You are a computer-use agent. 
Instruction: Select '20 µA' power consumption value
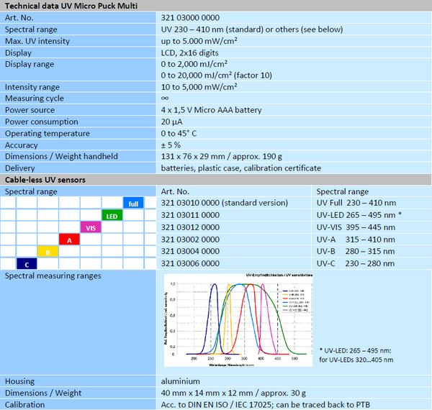(x=171, y=122)
